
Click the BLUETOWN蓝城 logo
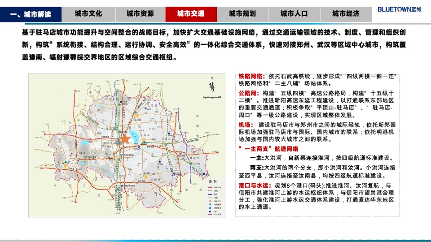(x=399, y=9)
